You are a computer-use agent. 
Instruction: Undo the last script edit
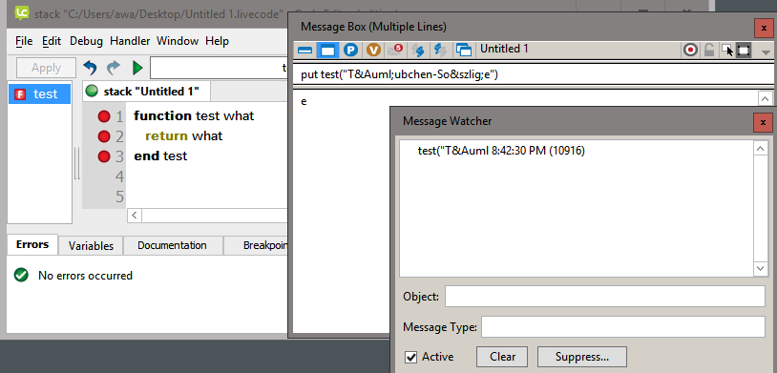(90, 68)
